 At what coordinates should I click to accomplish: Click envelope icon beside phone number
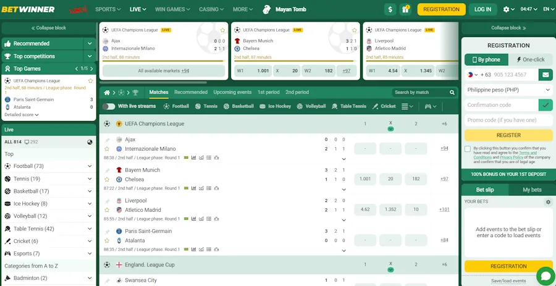(x=545, y=75)
